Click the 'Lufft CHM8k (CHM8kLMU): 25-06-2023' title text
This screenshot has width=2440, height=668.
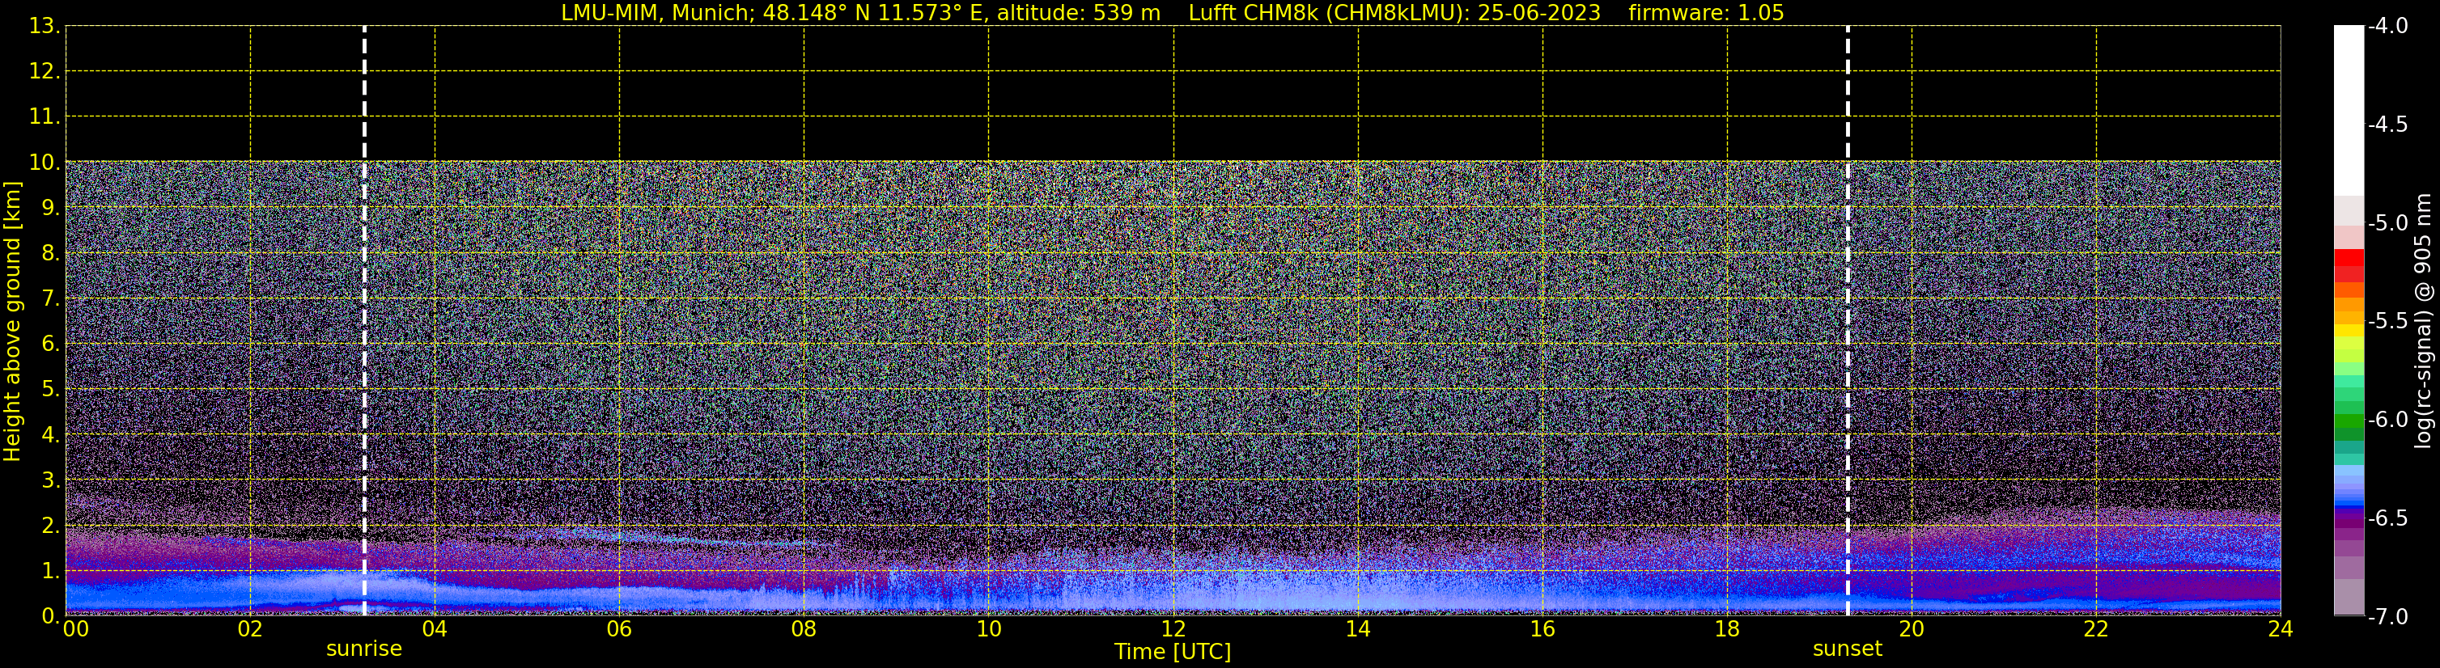[1394, 13]
